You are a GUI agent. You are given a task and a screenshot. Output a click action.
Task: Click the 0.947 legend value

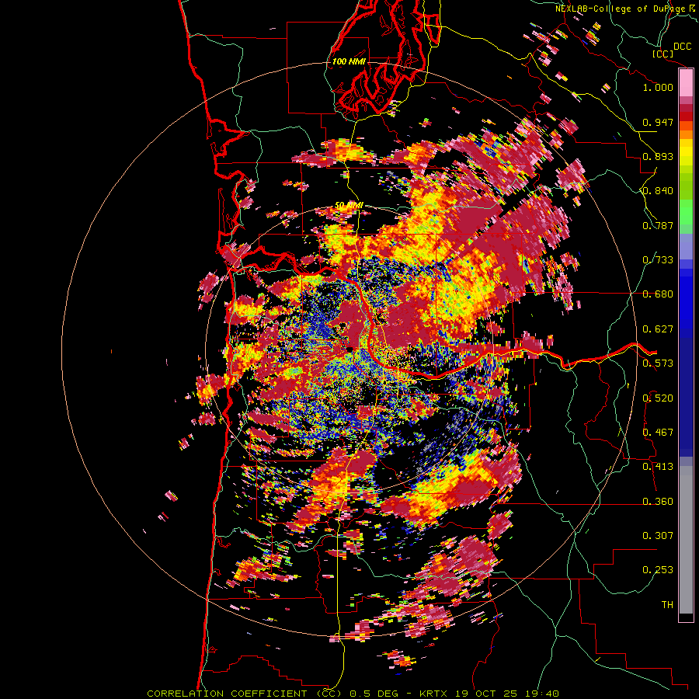[658, 122]
